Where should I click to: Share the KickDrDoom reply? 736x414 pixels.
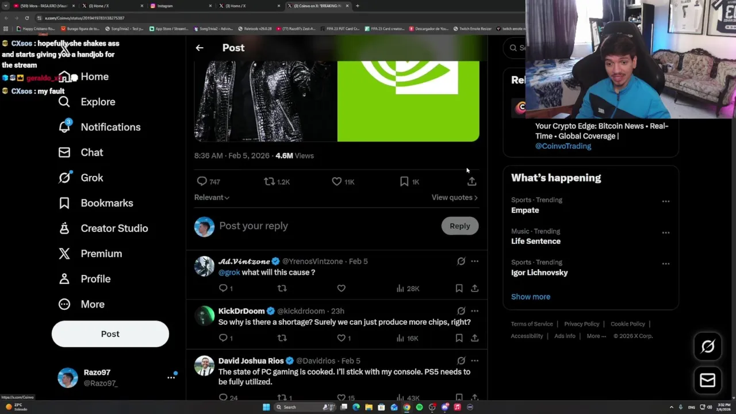[x=474, y=338]
